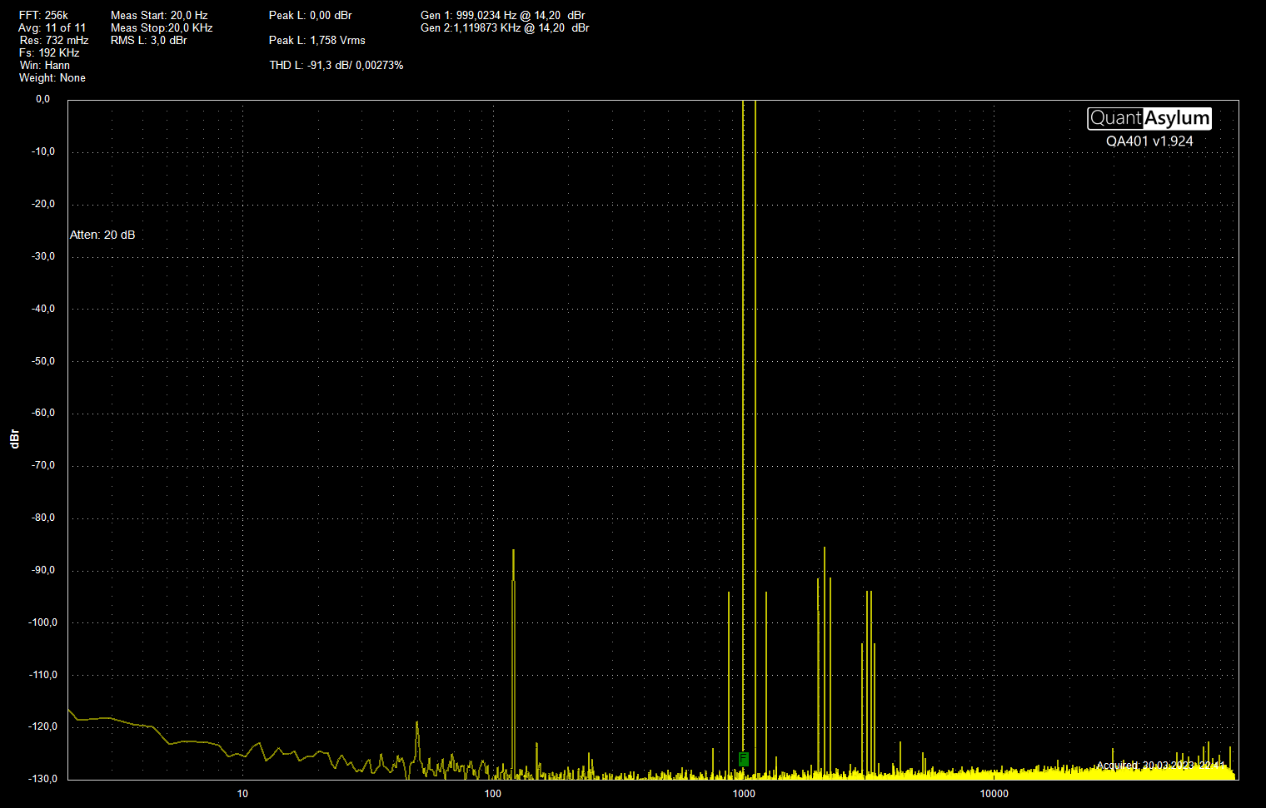Click the 10000 frequency axis tick label
The height and width of the screenshot is (808, 1266).
[x=994, y=793]
